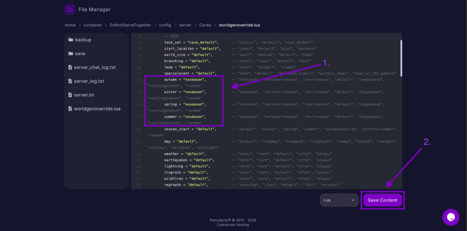The width and height of the screenshot is (467, 231).
Task: Click the server_chat_log.txt file icon
Action: coord(70,67)
